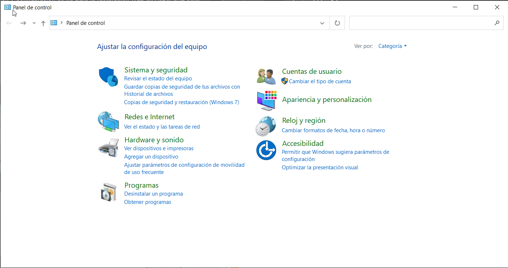Screen dimensions: 508x268
Task: Open Desinstalar un programa link
Action: (153, 194)
